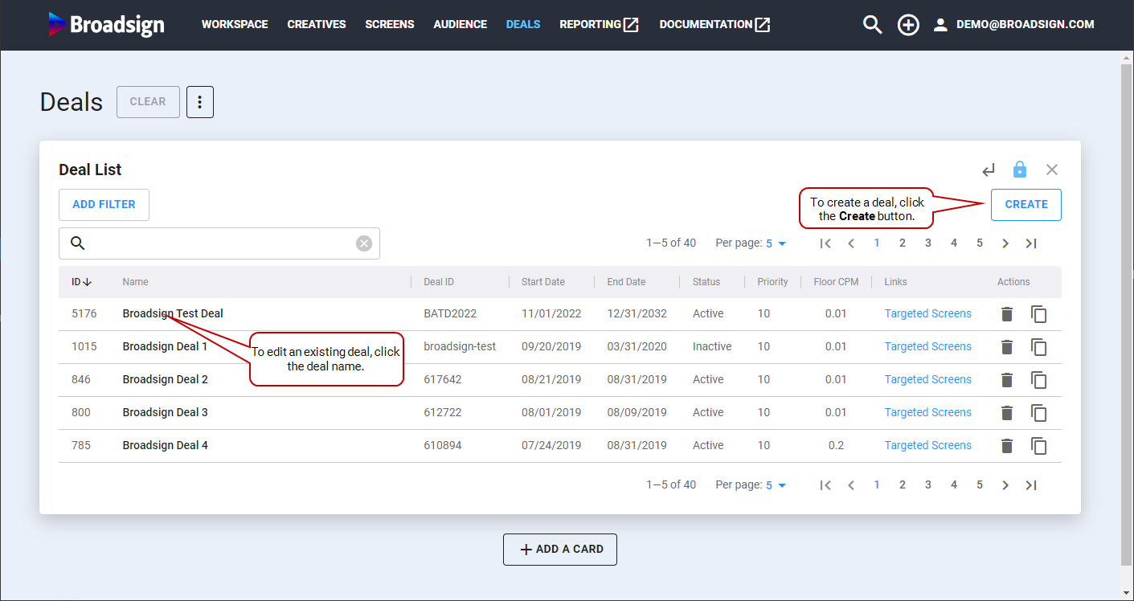Click the Add Filter button
This screenshot has width=1134, height=601.
point(104,205)
